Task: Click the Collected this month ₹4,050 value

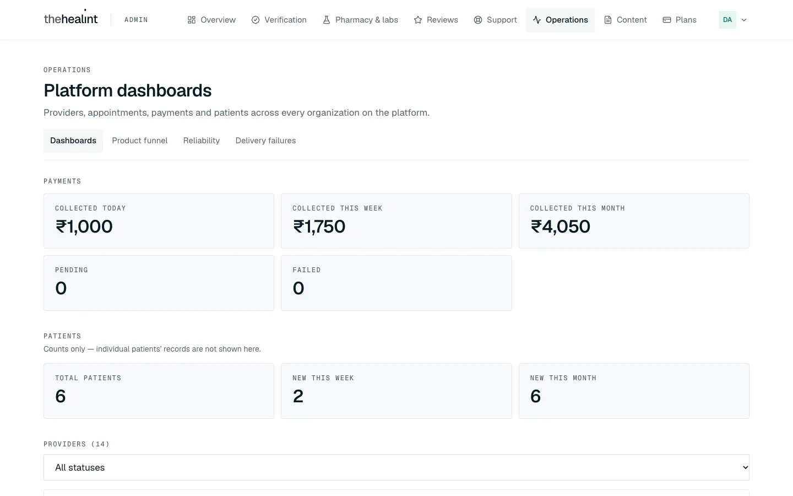Action: click(x=561, y=227)
